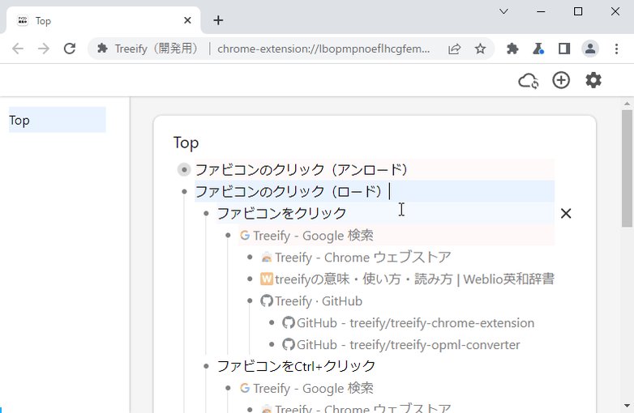Maximize the Chrome window

[x=578, y=11]
